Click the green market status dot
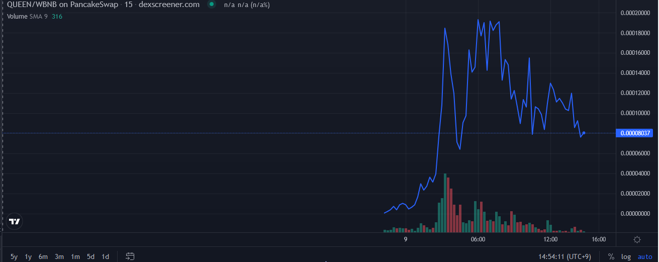Viewport: 659px width, 262px height. (212, 5)
